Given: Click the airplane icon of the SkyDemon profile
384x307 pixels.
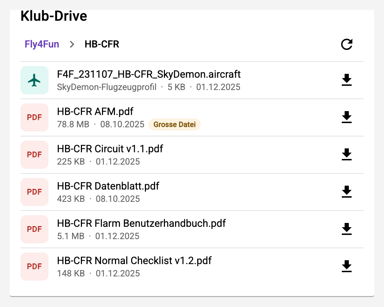Looking at the screenshot, I should click(34, 80).
